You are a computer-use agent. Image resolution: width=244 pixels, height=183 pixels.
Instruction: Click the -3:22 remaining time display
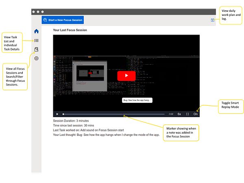(171, 114)
